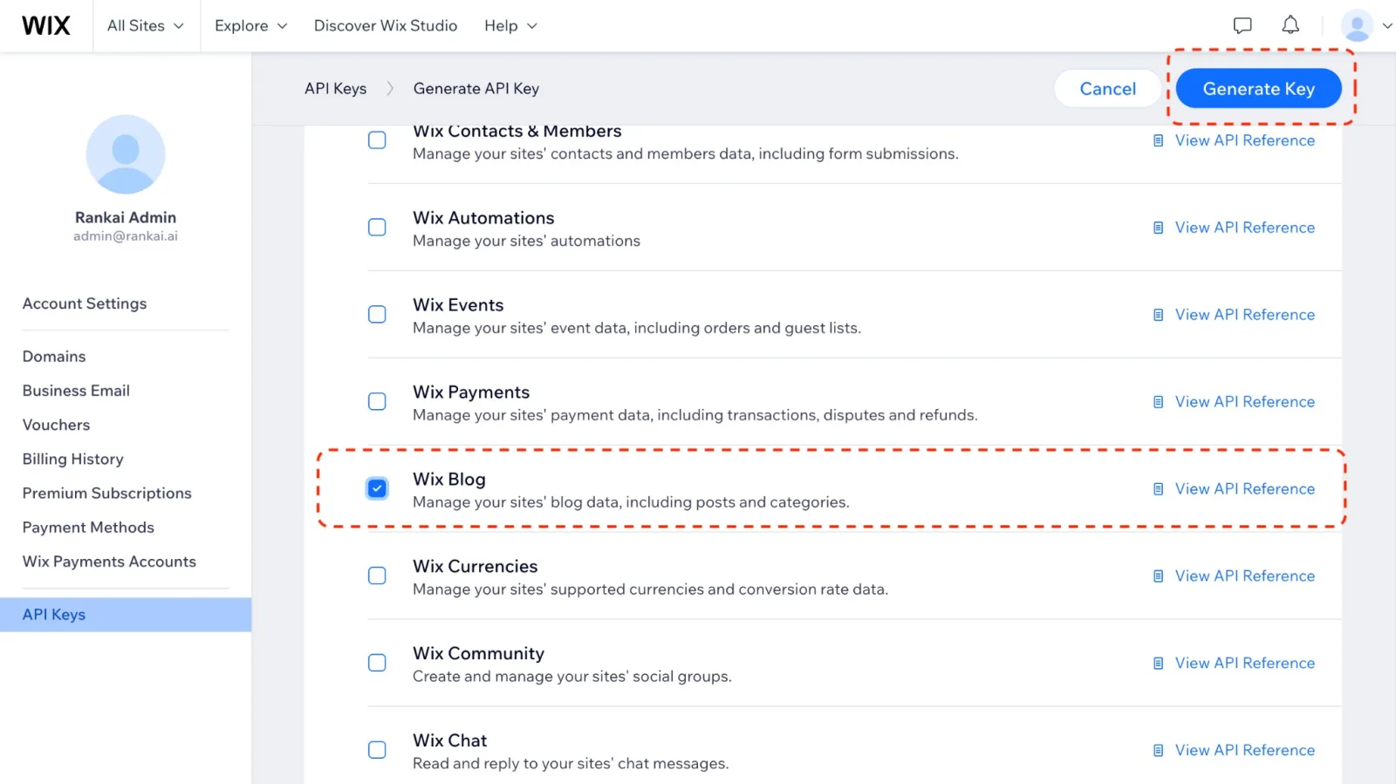
Task: Click the Rankai Admin profile picture
Action: 126,154
